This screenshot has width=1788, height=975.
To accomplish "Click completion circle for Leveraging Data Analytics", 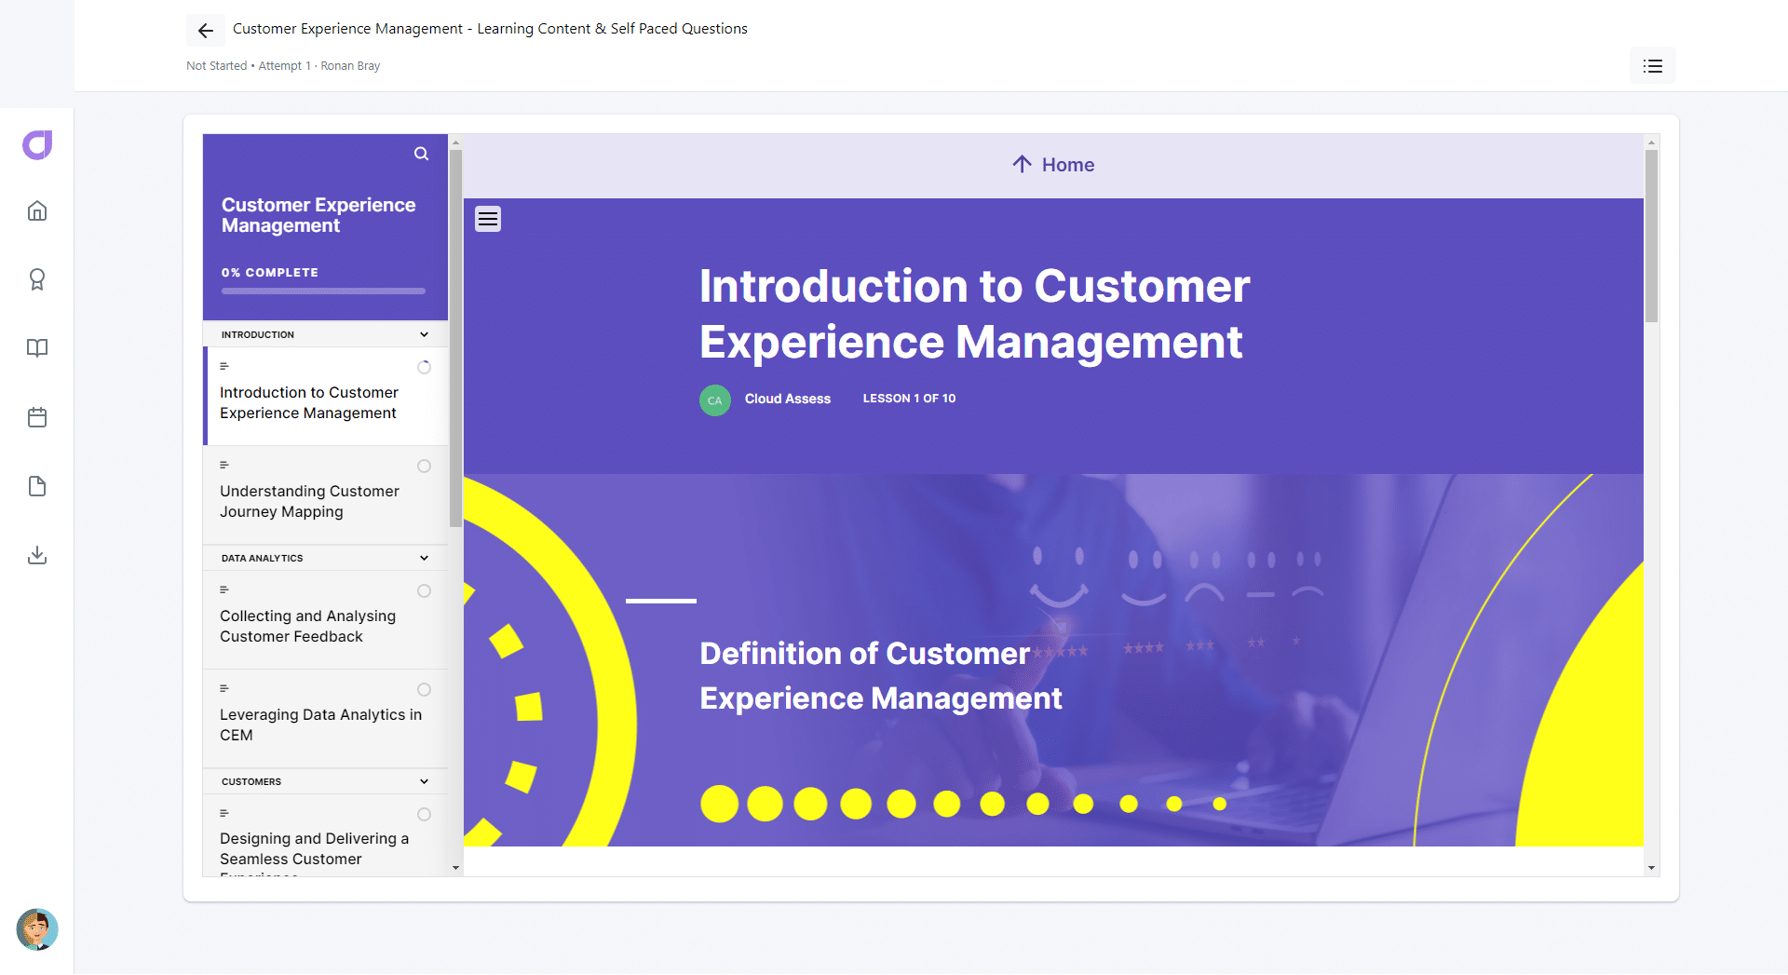I will [424, 690].
